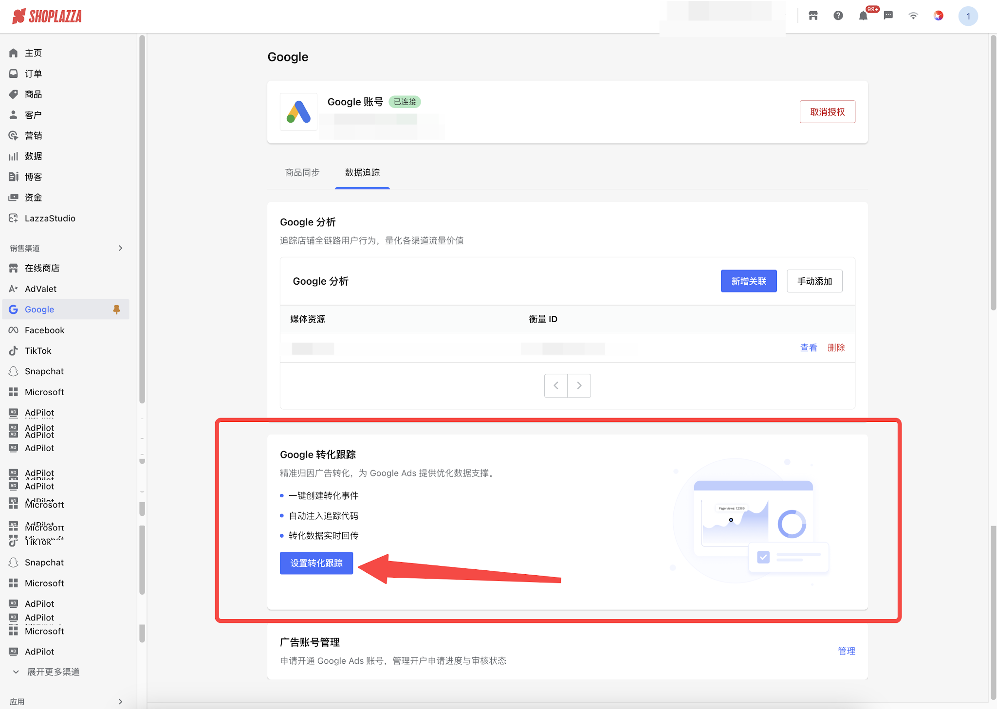Image resolution: width=997 pixels, height=709 pixels.
Task: Click the pin icon on Google channel
Action: [116, 309]
